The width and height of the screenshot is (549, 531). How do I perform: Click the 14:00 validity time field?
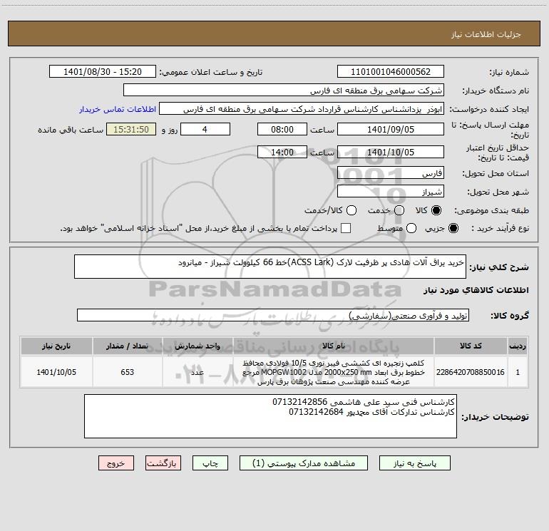pos(282,152)
